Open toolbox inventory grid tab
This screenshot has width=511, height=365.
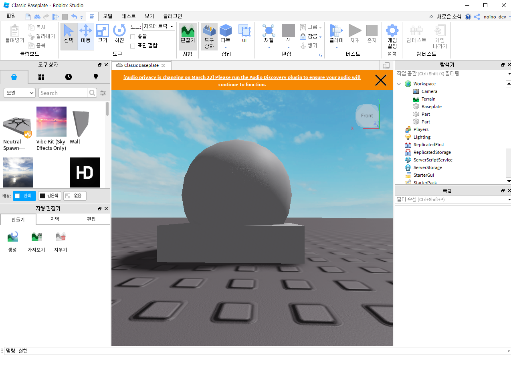pyautogui.click(x=41, y=77)
